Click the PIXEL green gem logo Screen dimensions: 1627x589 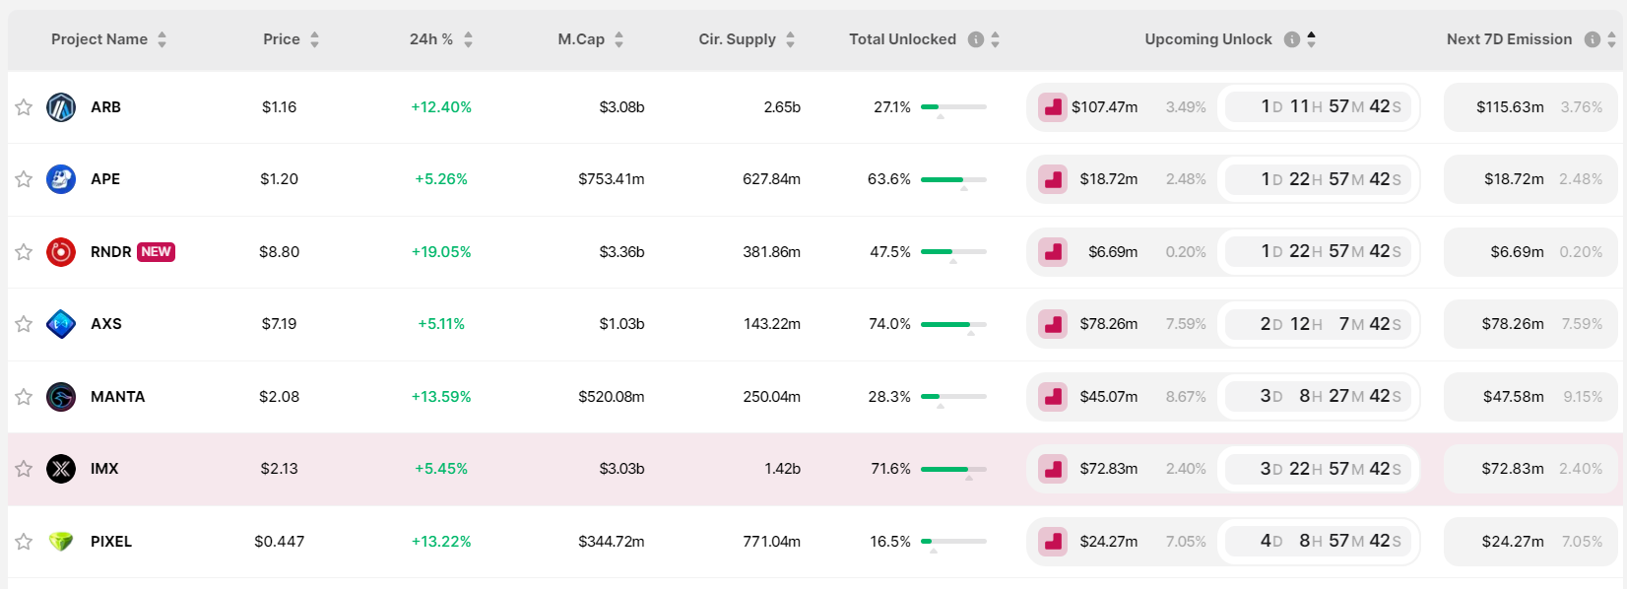tap(61, 542)
